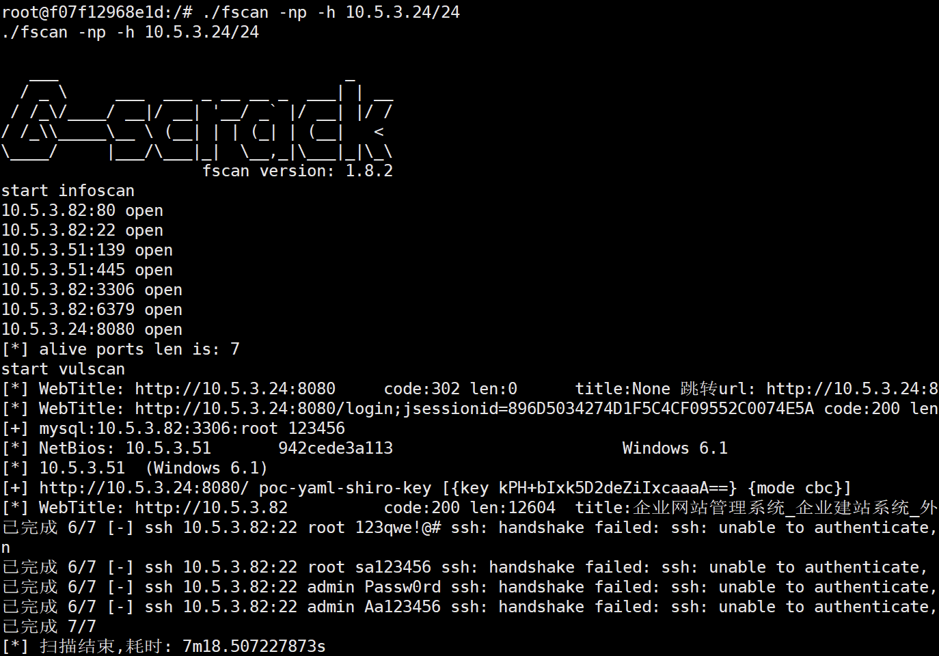The width and height of the screenshot is (939, 656).
Task: Select the 10.5.3.51:139 open line
Action: (x=87, y=250)
